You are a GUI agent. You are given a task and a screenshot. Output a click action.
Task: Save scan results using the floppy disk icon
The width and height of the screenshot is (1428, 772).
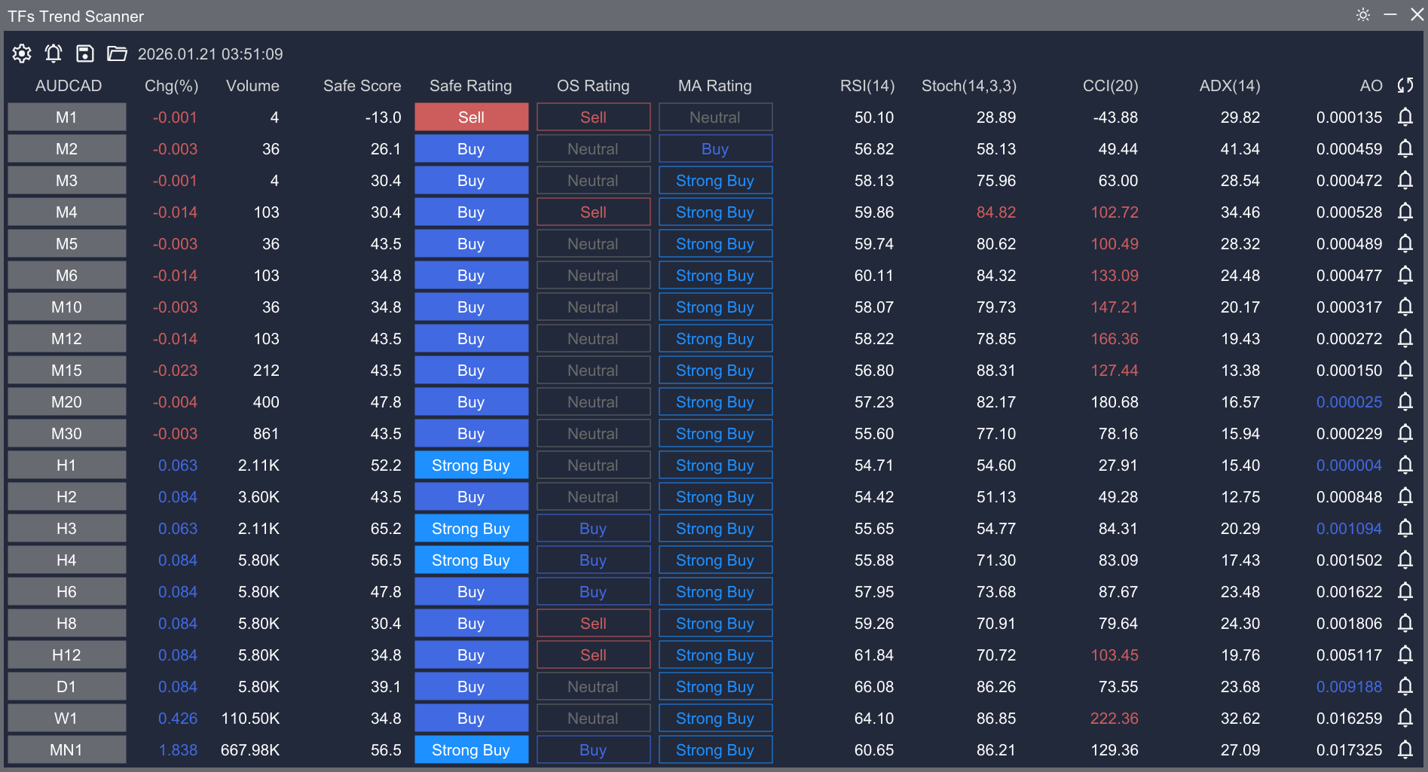pyautogui.click(x=84, y=53)
